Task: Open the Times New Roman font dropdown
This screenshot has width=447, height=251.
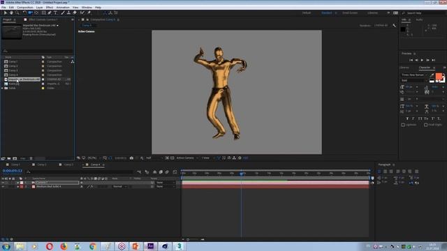Action: pyautogui.click(x=414, y=75)
